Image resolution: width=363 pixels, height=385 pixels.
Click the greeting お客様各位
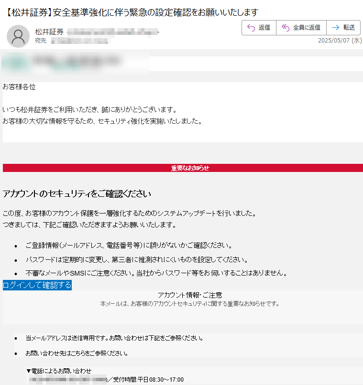19,87
